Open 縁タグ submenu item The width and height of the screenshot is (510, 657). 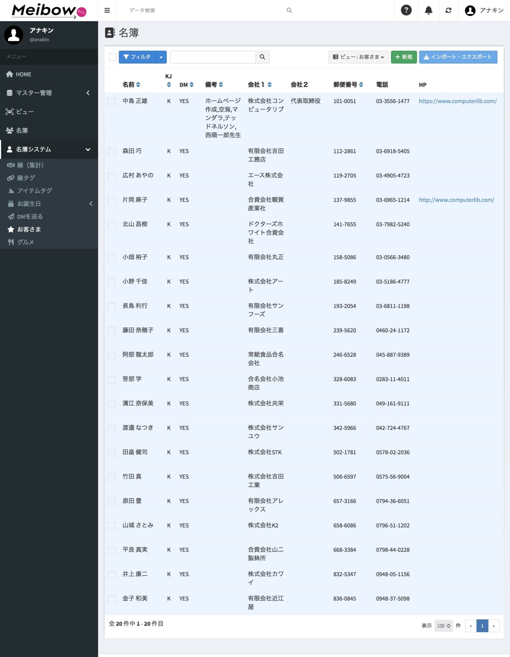[x=49, y=178]
